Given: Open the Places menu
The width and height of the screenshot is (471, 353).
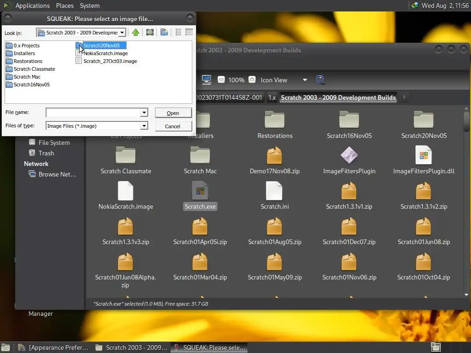Looking at the screenshot, I should (x=64, y=6).
